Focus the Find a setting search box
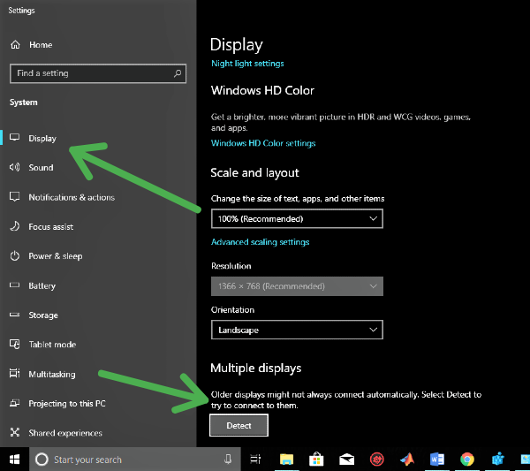Viewport: 530px width, 471px height. click(x=98, y=73)
